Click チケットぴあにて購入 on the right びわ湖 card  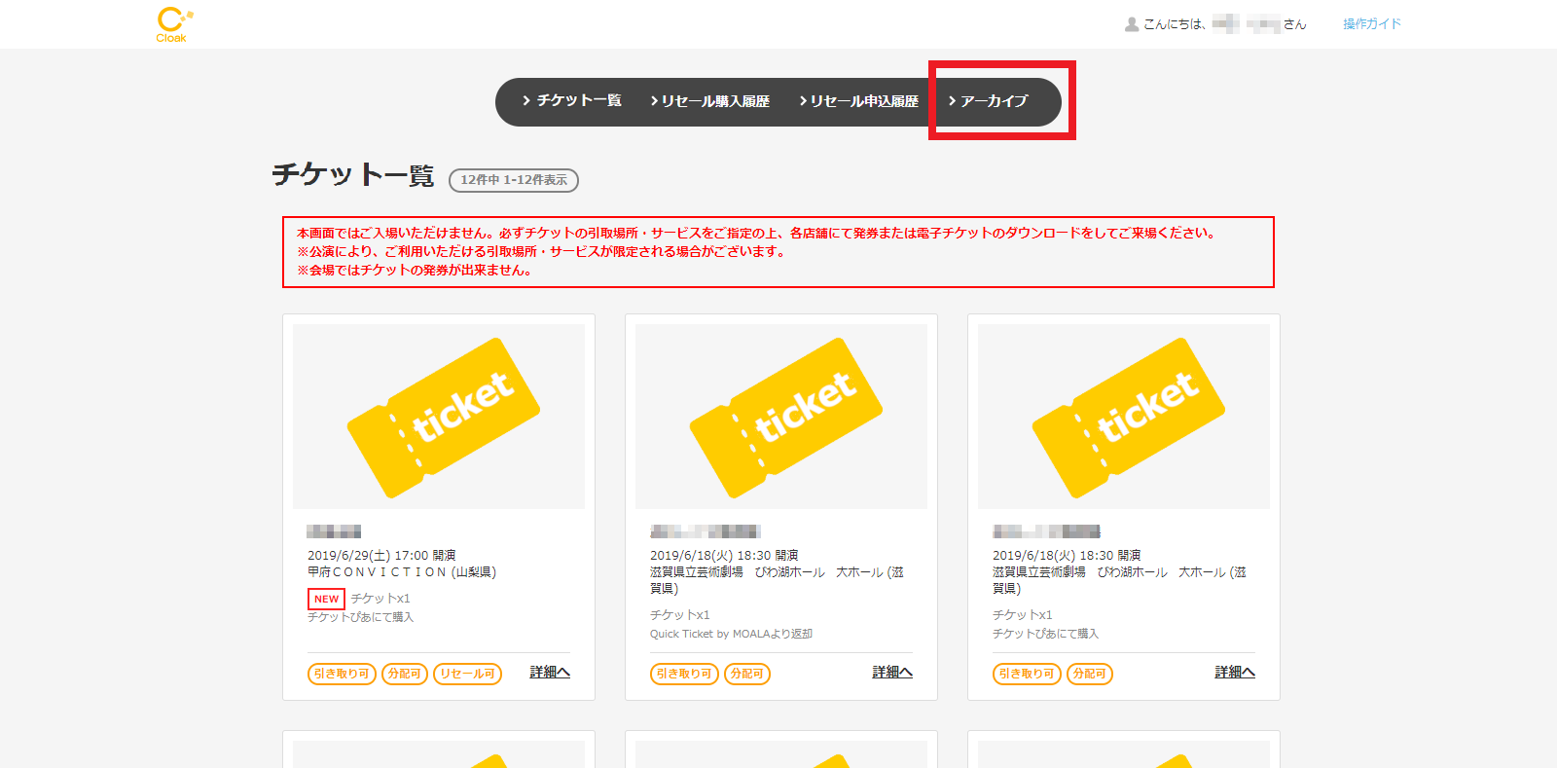pos(1045,634)
